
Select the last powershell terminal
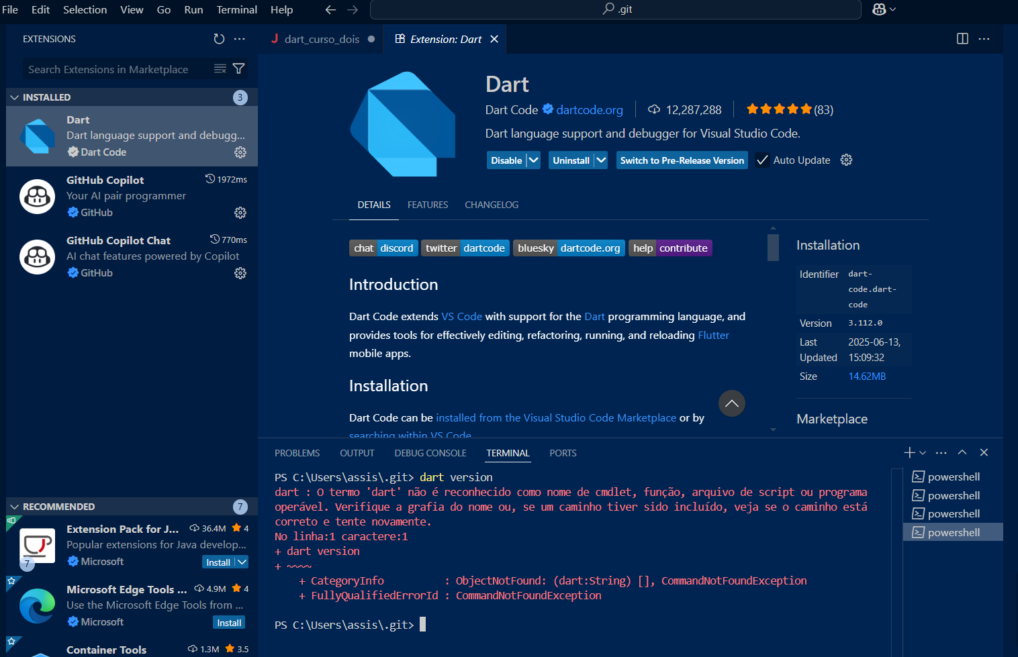pyautogui.click(x=953, y=532)
